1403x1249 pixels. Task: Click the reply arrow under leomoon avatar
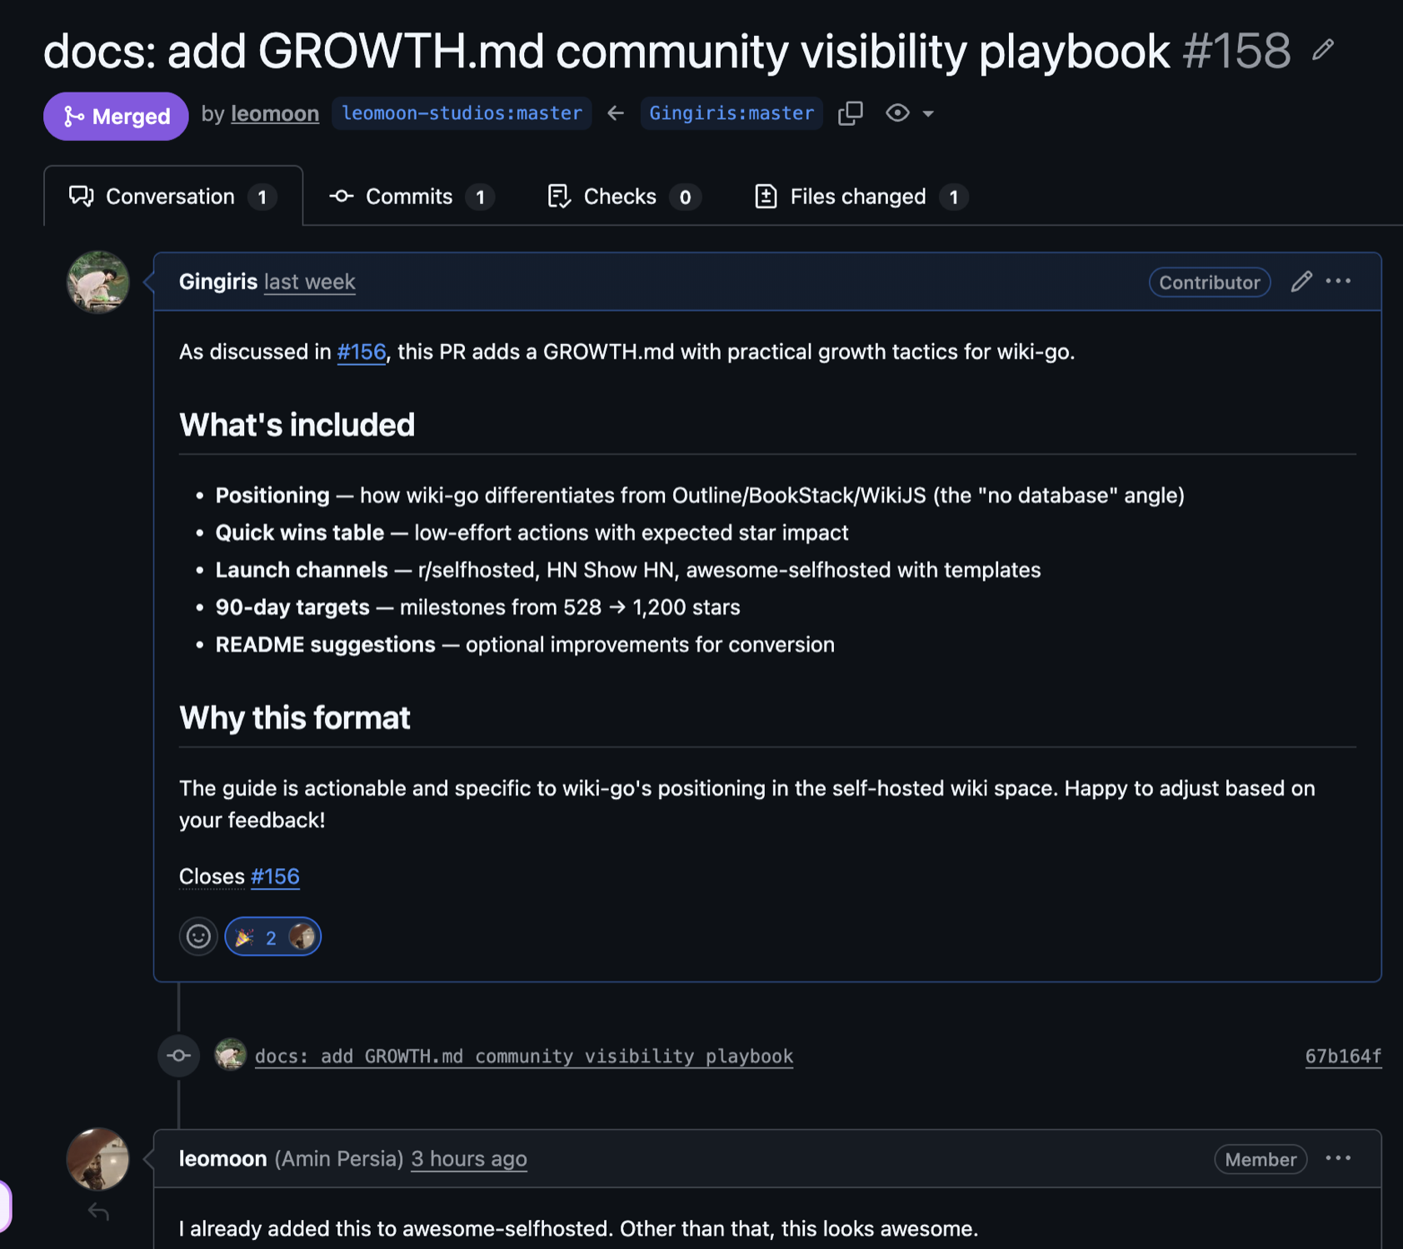tap(98, 1212)
